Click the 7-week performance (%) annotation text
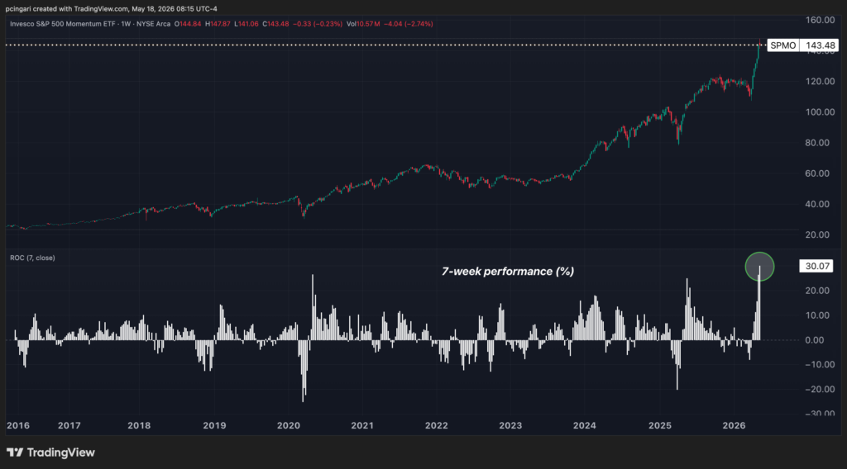Viewport: 847px width, 469px height. point(508,271)
